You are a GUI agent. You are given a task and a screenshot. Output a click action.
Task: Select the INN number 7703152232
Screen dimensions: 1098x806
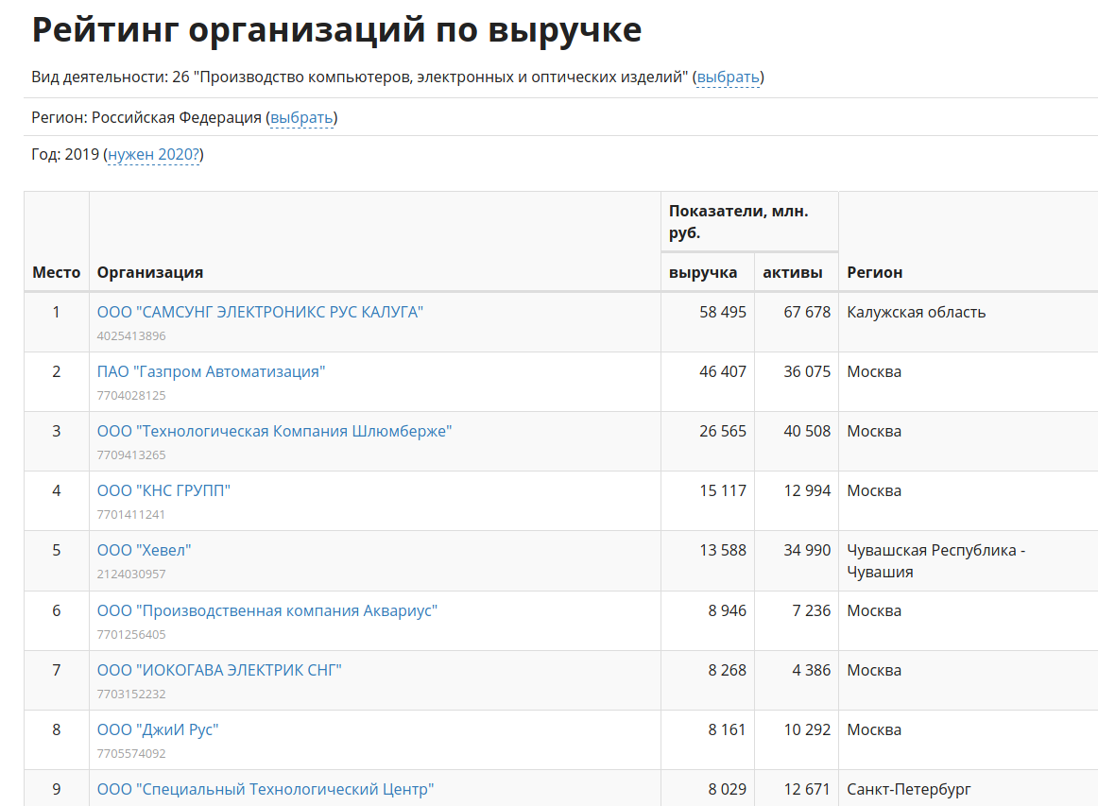pyautogui.click(x=131, y=694)
